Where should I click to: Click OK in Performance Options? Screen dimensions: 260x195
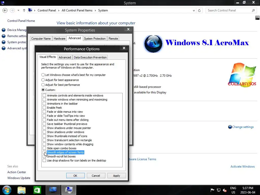click(75, 176)
